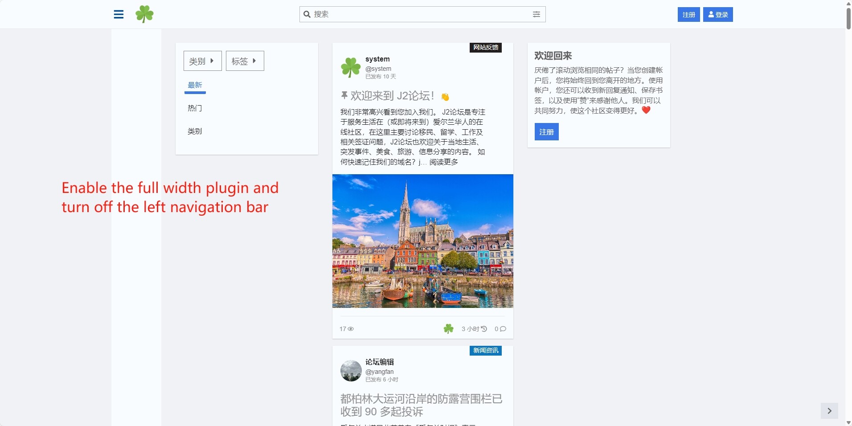
Task: Click 论坛编辑 user avatar photo
Action: click(351, 371)
